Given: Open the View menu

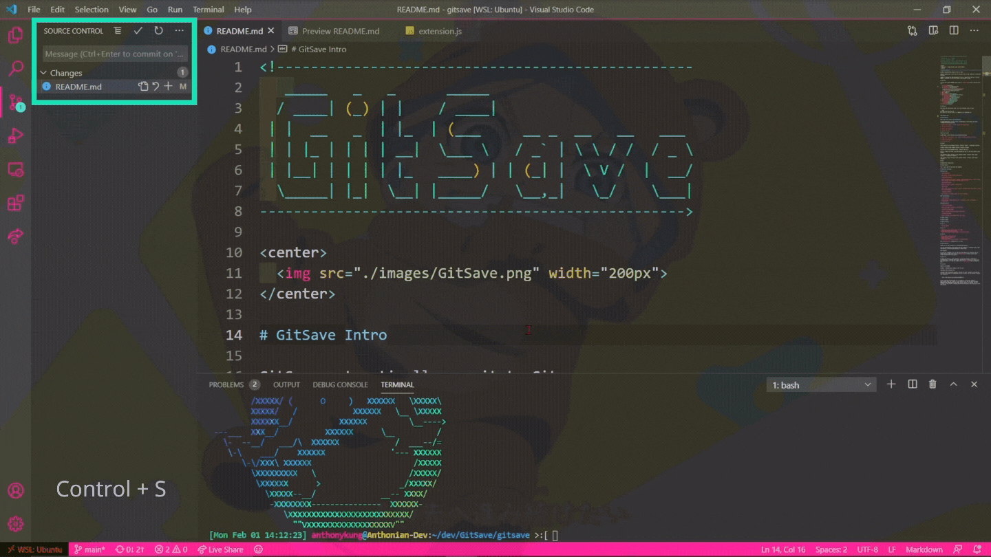Looking at the screenshot, I should 127,10.
